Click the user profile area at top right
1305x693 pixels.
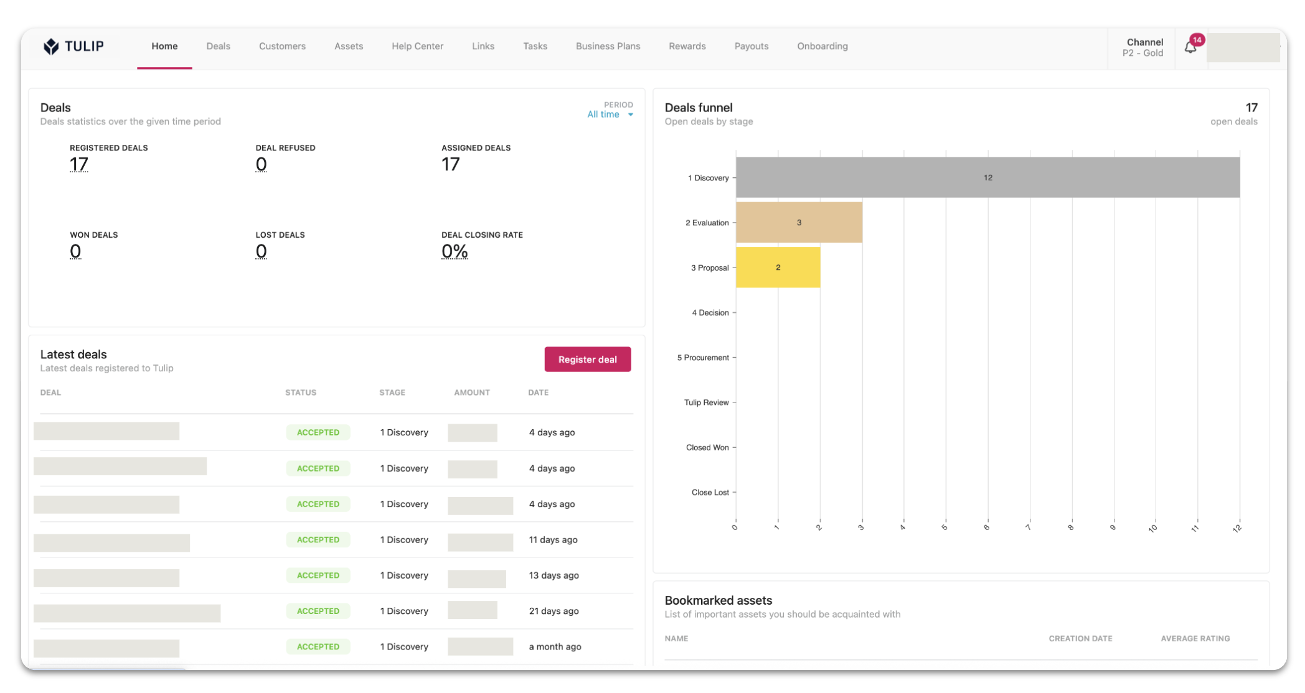1243,48
